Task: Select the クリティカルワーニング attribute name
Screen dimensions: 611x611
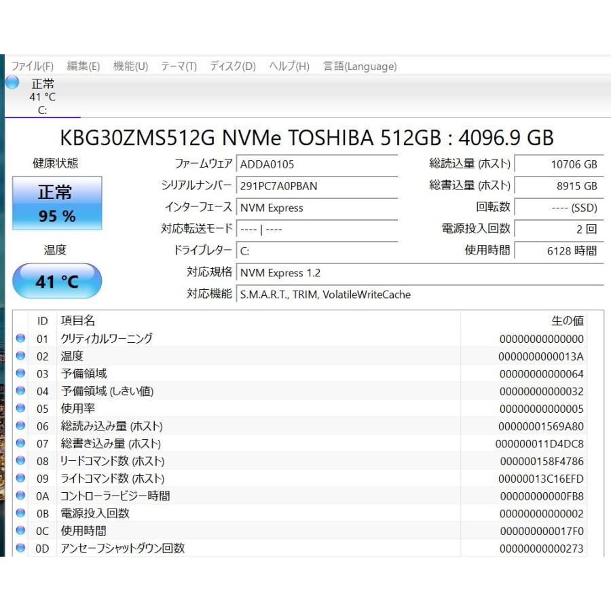Action: [x=107, y=338]
